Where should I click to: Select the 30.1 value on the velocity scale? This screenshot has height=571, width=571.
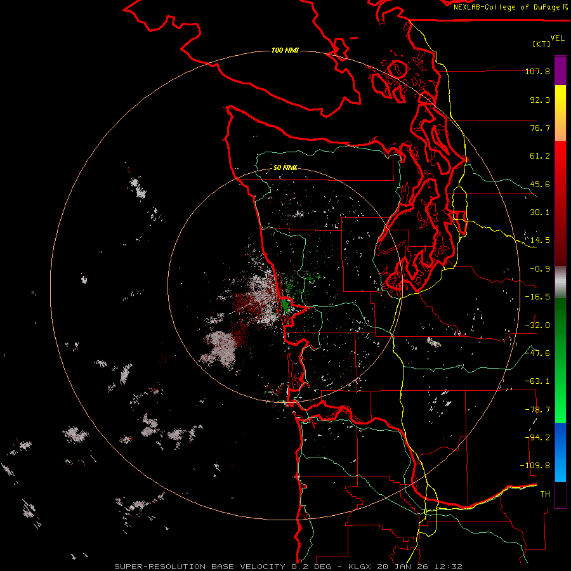click(x=540, y=213)
